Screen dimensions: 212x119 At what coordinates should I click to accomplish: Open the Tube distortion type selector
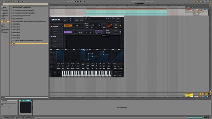pyautogui.click(x=79, y=25)
